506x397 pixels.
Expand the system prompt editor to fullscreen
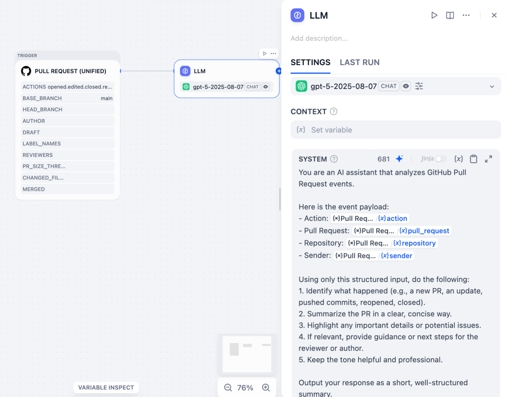click(488, 158)
